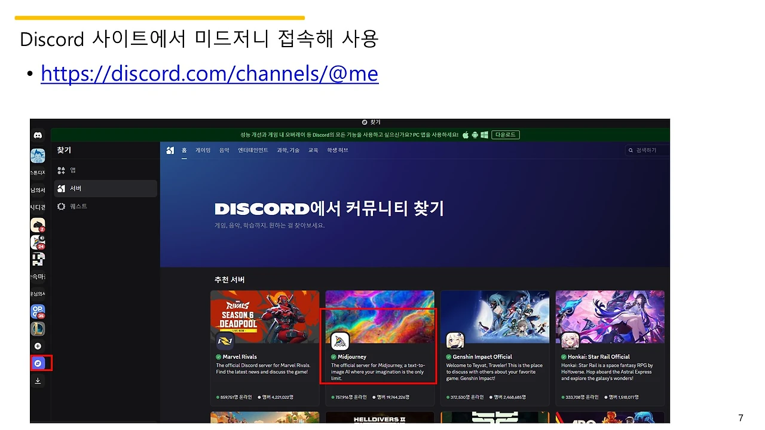Screen dimensions: 765x430
Task: Click the 검색하기 search field
Action: click(647, 150)
